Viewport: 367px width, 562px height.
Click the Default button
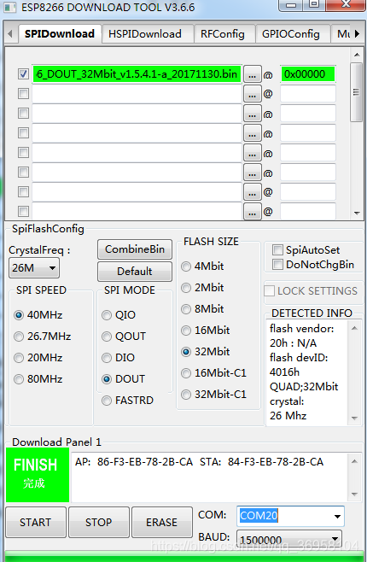[x=135, y=272]
